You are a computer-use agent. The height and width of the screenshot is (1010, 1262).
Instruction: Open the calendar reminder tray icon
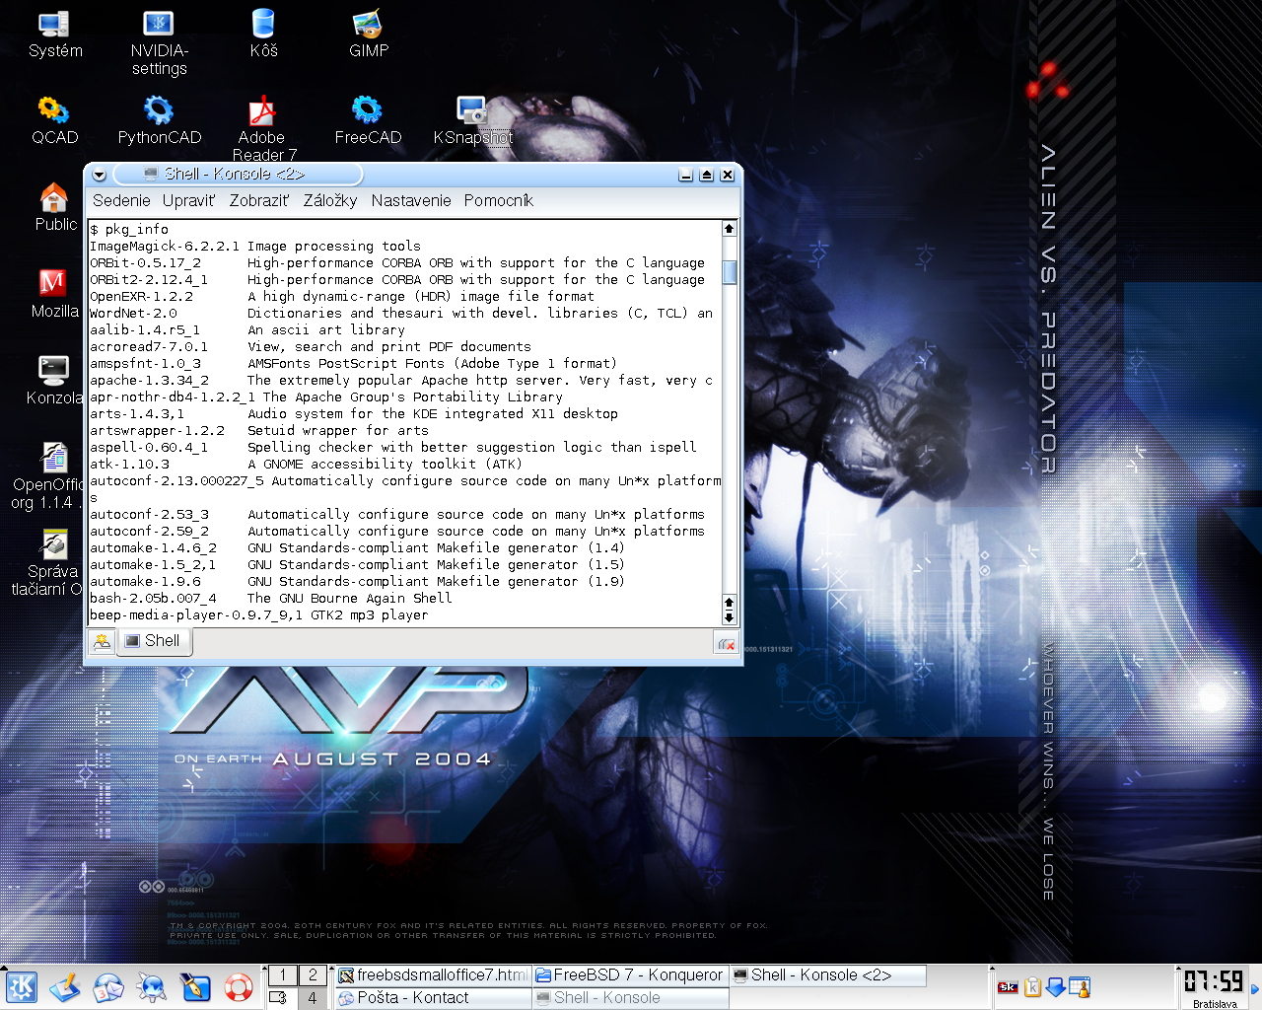[x=1080, y=987]
